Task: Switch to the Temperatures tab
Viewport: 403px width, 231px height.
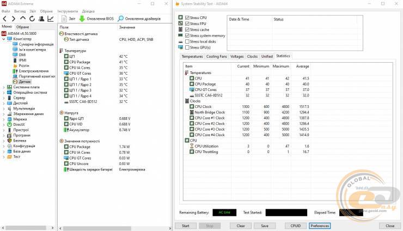Action: (x=192, y=56)
